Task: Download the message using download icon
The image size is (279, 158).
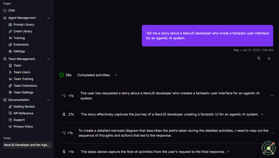Action: [x=269, y=58]
